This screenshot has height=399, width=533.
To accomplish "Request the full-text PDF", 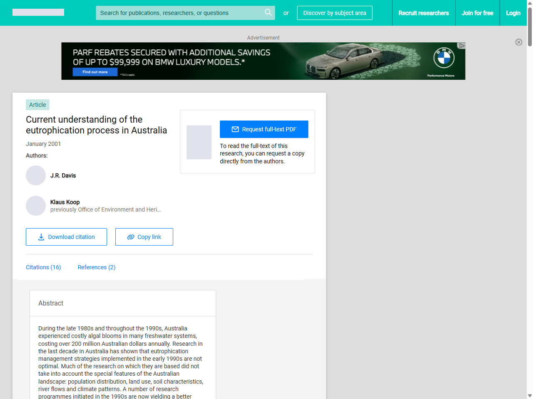I will tap(264, 129).
